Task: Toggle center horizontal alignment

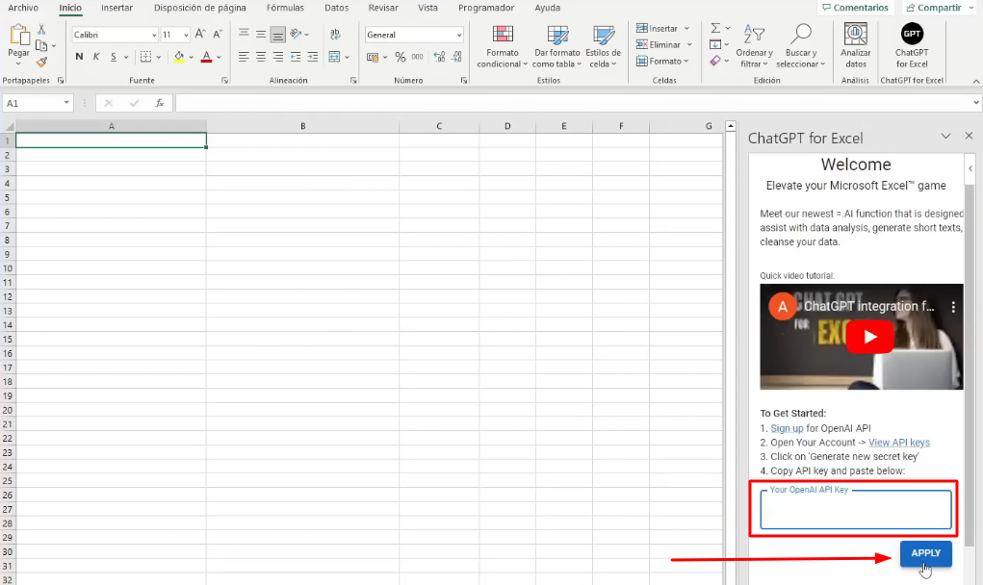Action: 260,58
